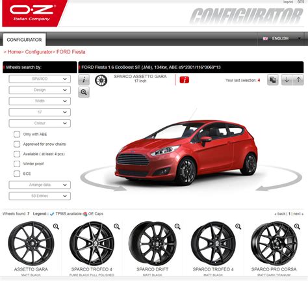
Task: Click OE Caps legend icon
Action: [x=85, y=214]
